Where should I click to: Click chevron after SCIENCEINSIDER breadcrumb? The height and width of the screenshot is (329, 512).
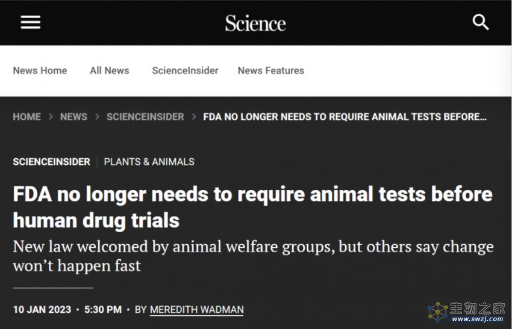click(193, 117)
